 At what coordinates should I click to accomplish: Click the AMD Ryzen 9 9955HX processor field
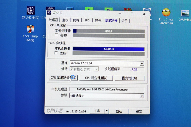pyautogui.click(x=107, y=89)
